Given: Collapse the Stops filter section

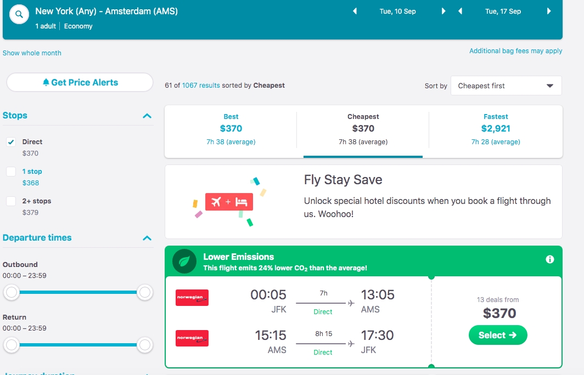Looking at the screenshot, I should pyautogui.click(x=147, y=116).
